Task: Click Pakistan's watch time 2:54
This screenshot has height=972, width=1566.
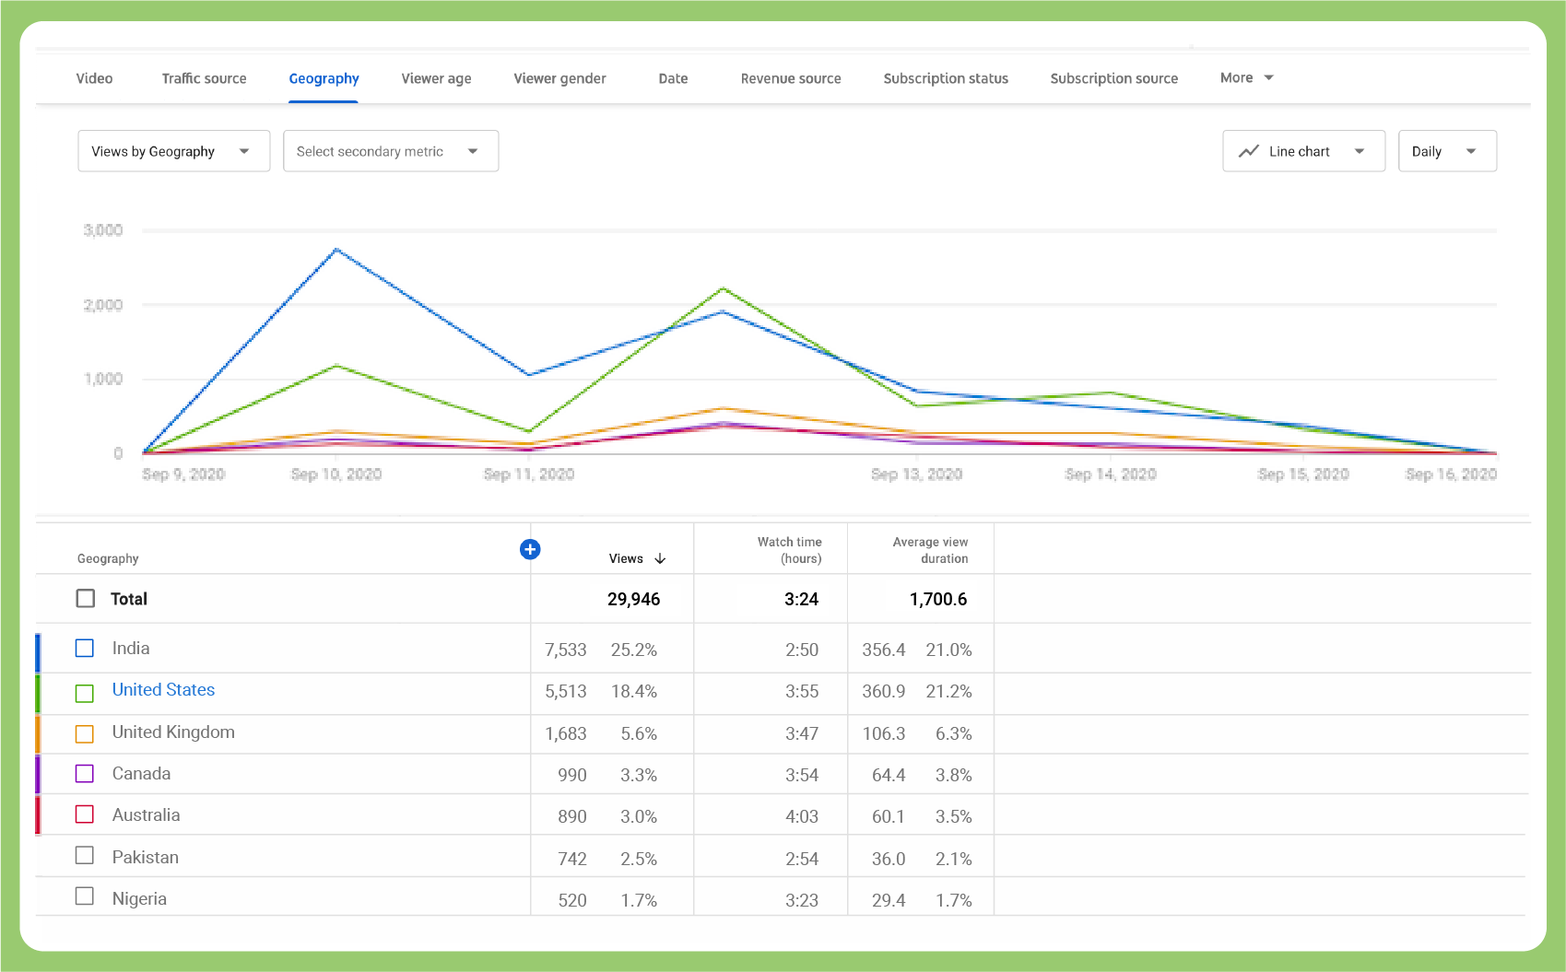Action: point(802,859)
